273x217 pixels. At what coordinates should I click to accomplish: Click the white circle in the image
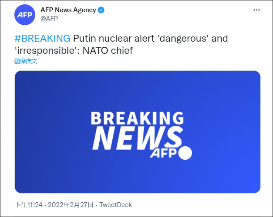pyautogui.click(x=185, y=153)
